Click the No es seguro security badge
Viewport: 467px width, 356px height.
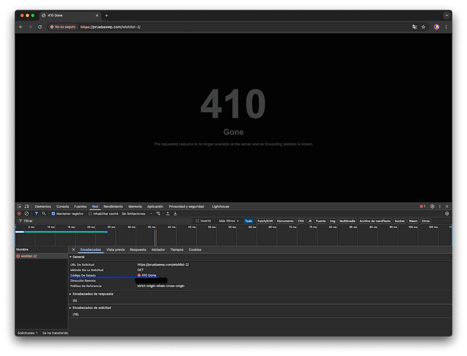coord(63,27)
